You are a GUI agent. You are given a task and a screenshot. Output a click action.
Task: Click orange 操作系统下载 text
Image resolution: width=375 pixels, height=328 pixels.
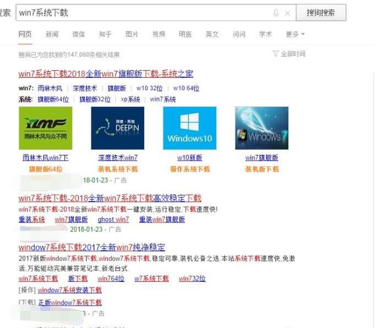tap(190, 169)
